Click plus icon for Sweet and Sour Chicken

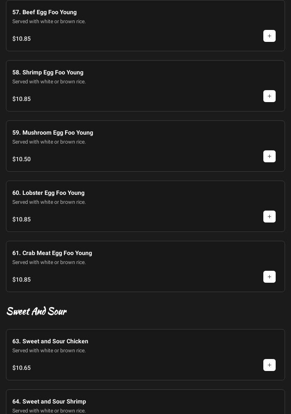click(269, 365)
